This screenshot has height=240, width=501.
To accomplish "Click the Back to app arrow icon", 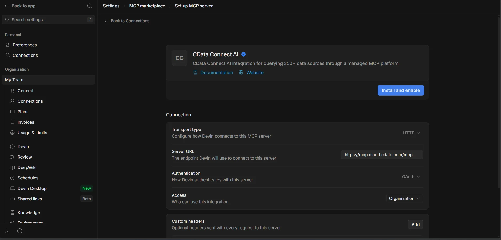I will pyautogui.click(x=7, y=6).
